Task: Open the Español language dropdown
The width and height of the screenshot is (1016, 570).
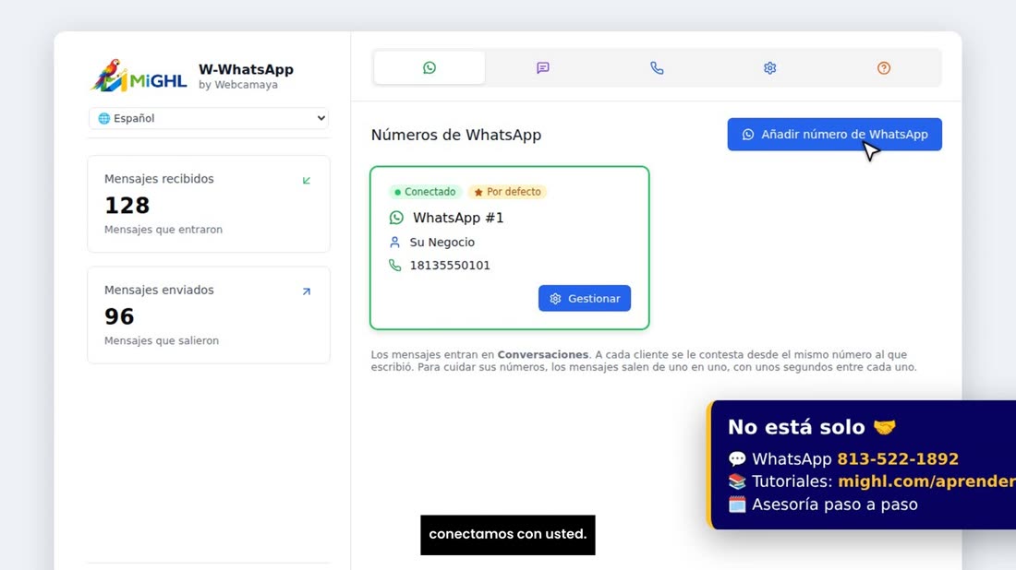Action: (x=209, y=118)
